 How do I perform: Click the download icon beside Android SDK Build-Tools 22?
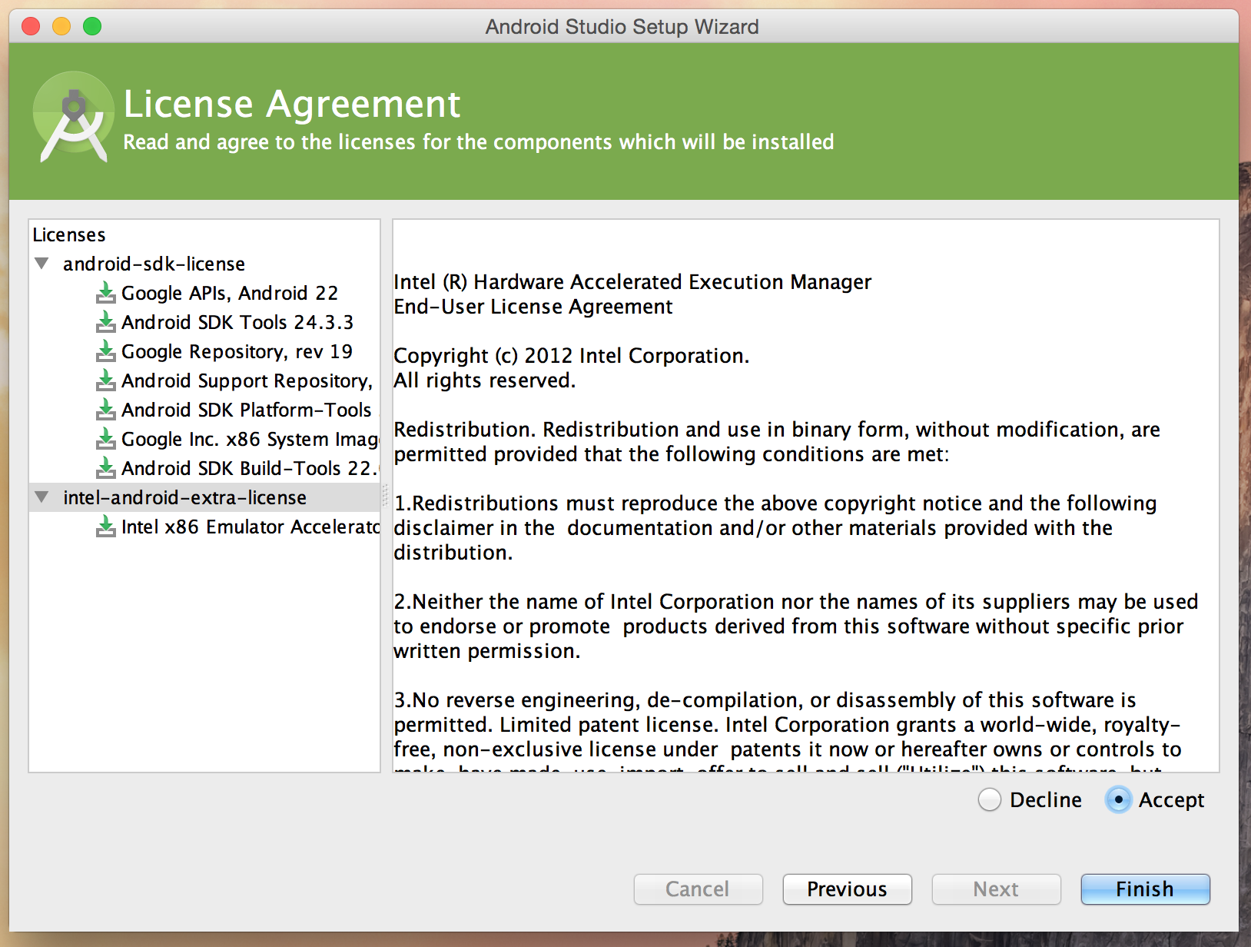pos(106,468)
